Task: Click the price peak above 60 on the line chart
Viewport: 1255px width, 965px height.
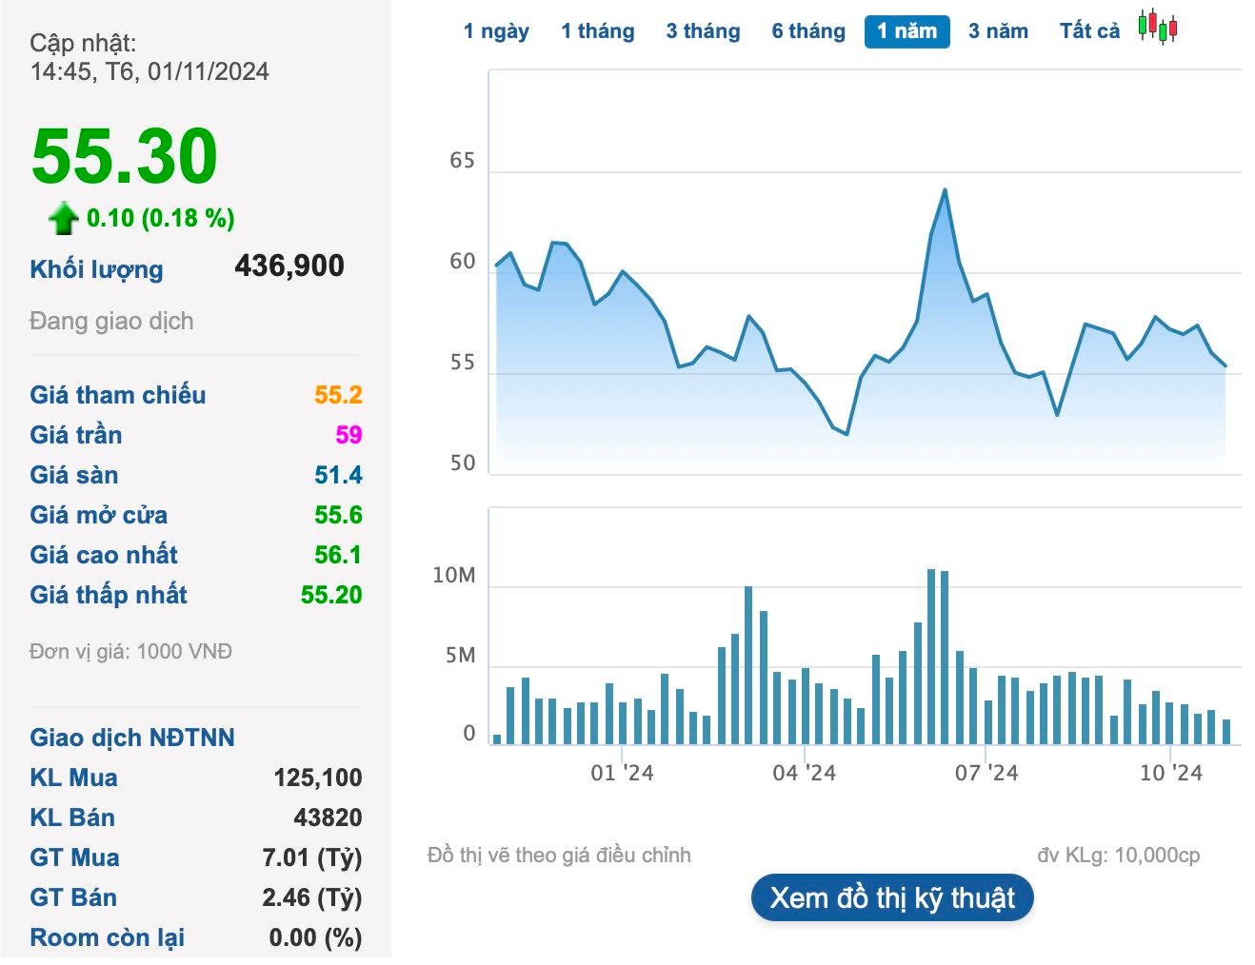Action: click(x=945, y=190)
